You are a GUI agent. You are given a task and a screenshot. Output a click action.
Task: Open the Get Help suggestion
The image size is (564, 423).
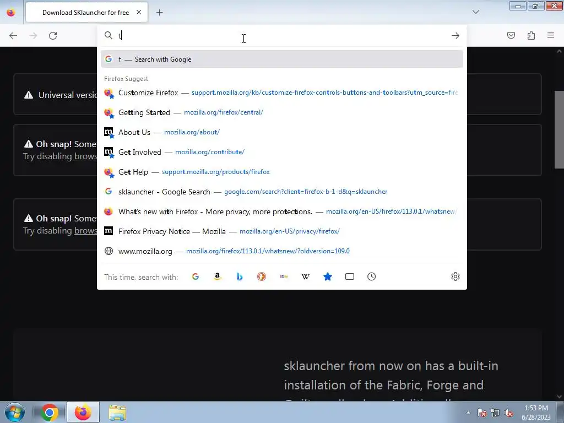[x=282, y=172]
